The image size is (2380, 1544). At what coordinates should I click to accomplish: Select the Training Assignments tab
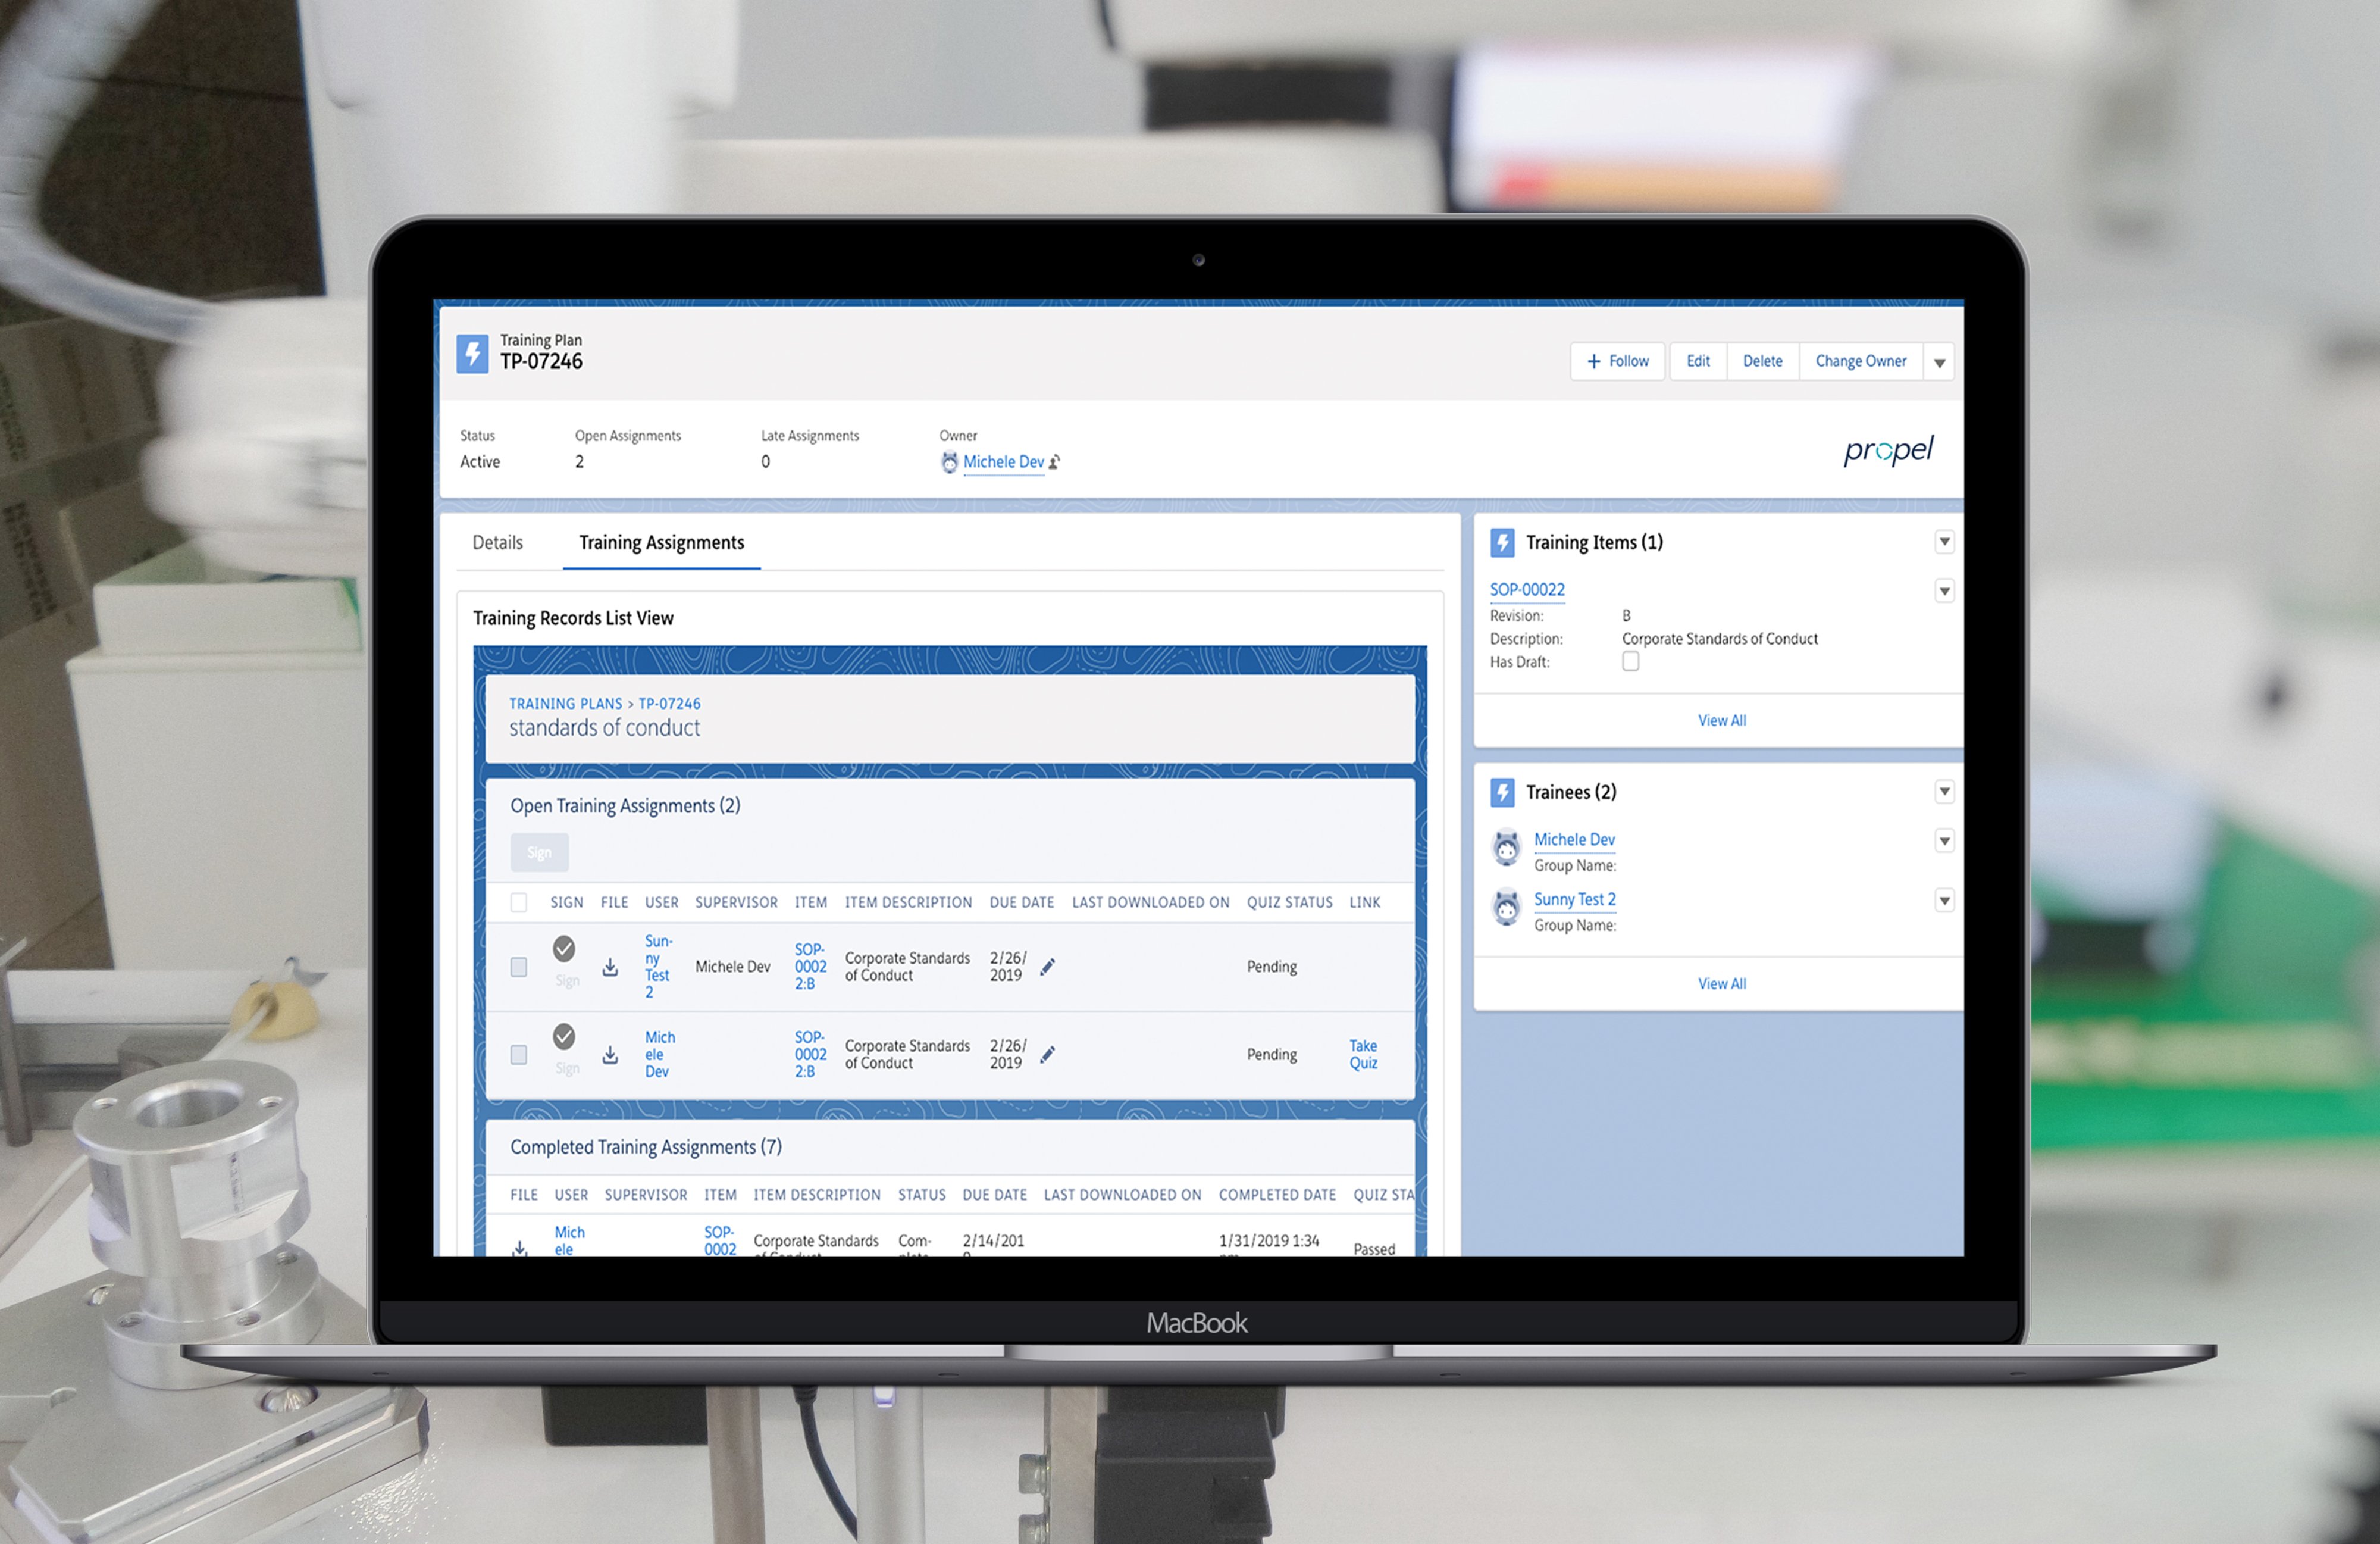[x=661, y=542]
